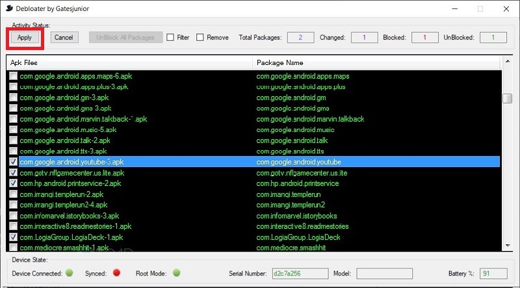The height and width of the screenshot is (288, 520).
Task: Click the Debloater app icon in title bar
Action: (8, 8)
